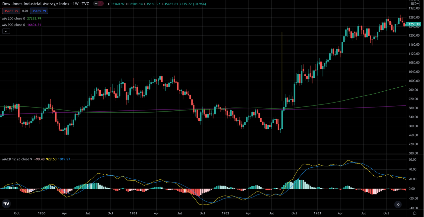Select the MACD 12 26 close 9 legend
The width and height of the screenshot is (424, 217).
[17, 159]
